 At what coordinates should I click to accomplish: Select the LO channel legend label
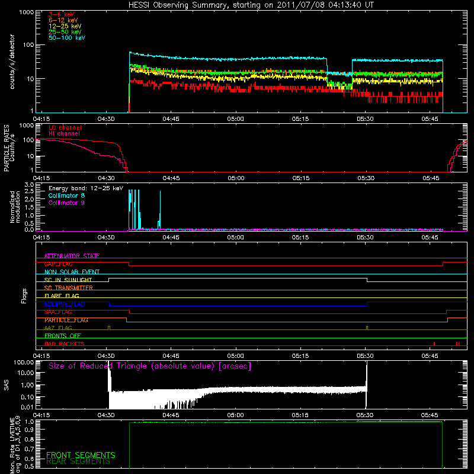65,127
